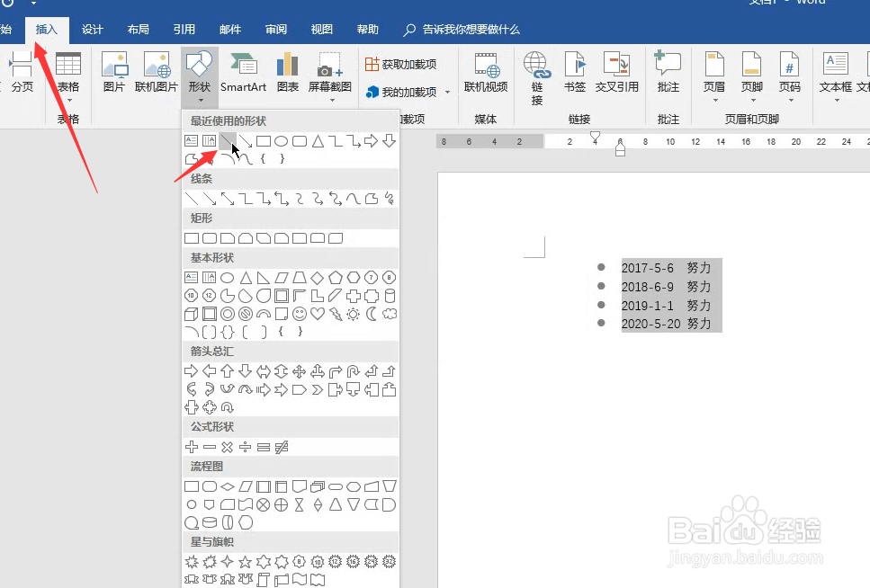Choose the five-point star in 星与旗帜
The height and width of the screenshot is (588, 870).
click(245, 562)
